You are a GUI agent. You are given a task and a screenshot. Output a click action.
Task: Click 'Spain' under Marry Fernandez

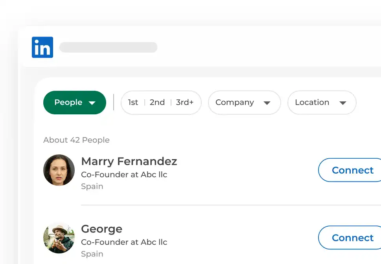92,187
